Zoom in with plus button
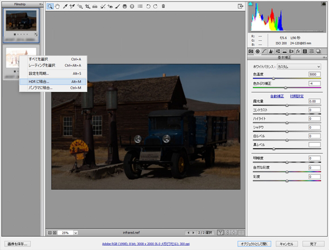 click(x=54, y=233)
